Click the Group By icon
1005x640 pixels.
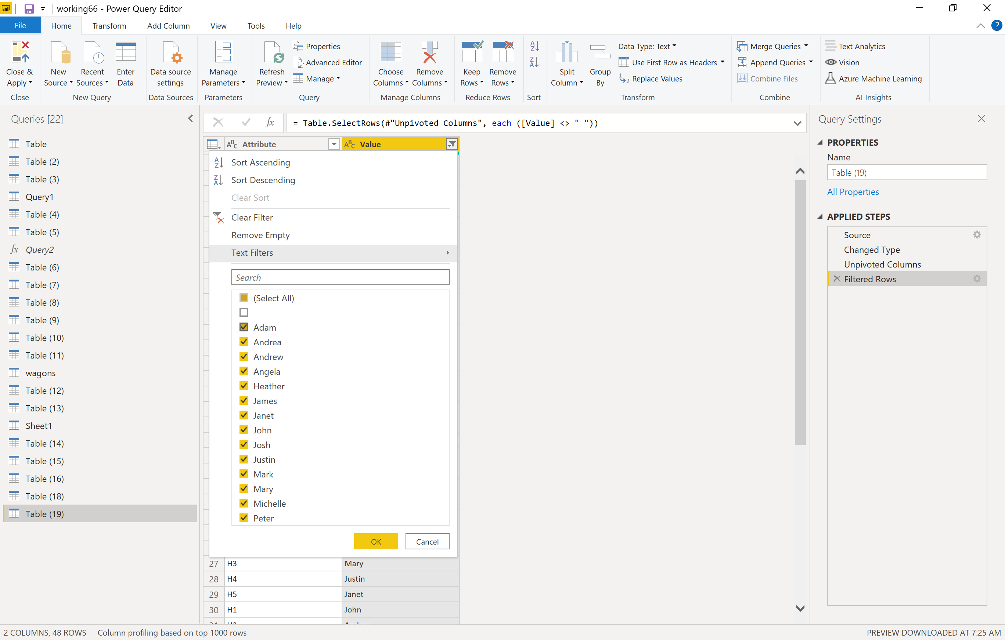tap(600, 52)
